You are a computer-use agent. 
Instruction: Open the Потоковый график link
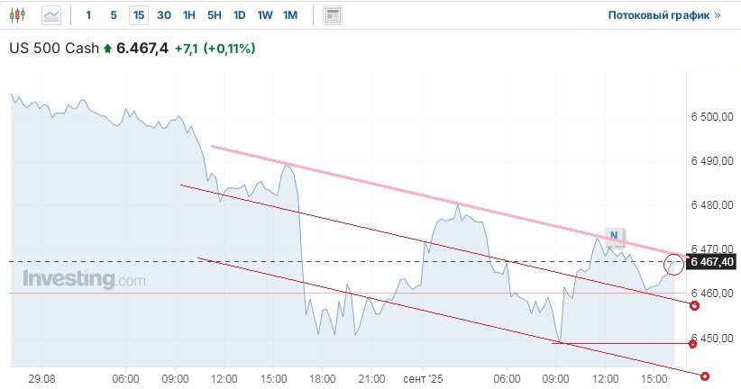[x=664, y=15]
